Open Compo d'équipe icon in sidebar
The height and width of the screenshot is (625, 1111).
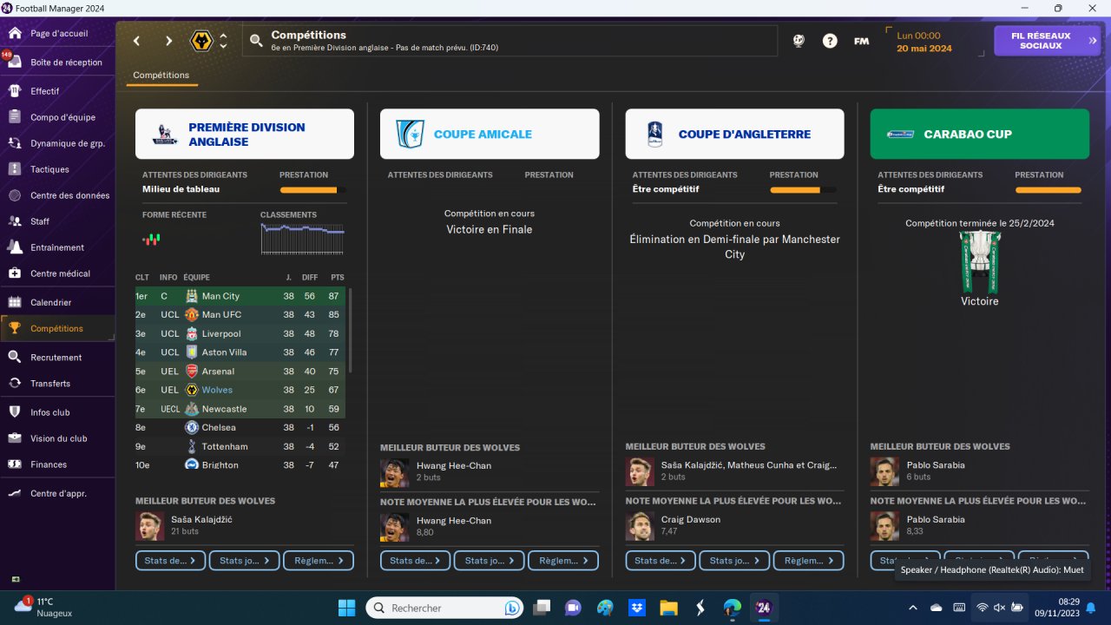tap(15, 117)
